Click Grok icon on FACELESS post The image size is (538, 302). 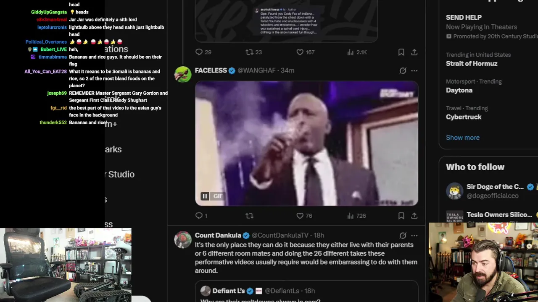point(403,70)
